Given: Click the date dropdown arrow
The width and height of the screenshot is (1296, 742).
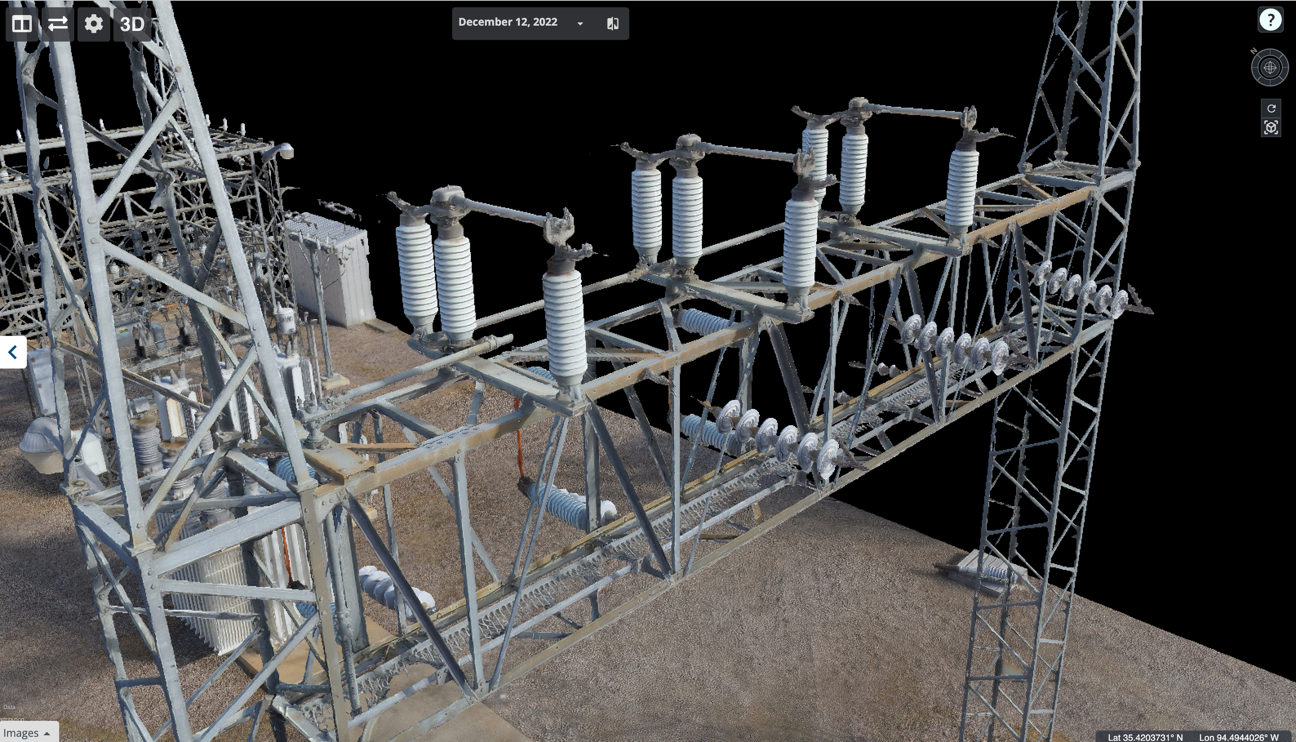Looking at the screenshot, I should (x=580, y=23).
